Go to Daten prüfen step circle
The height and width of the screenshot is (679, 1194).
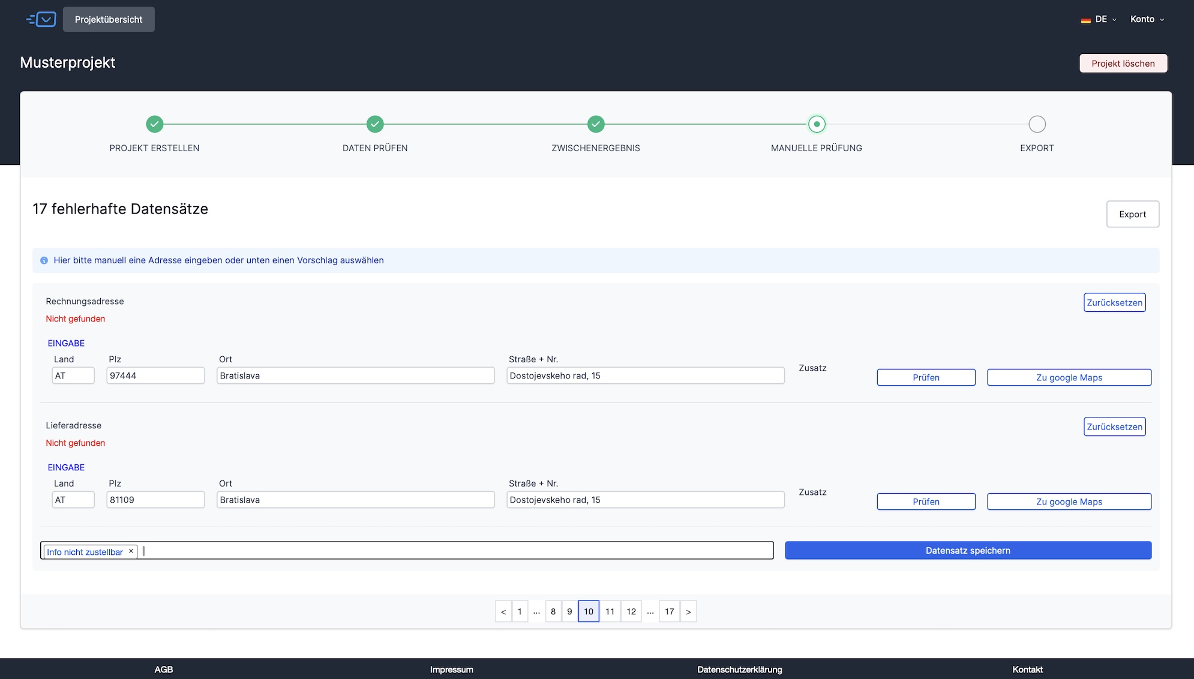pyautogui.click(x=375, y=124)
